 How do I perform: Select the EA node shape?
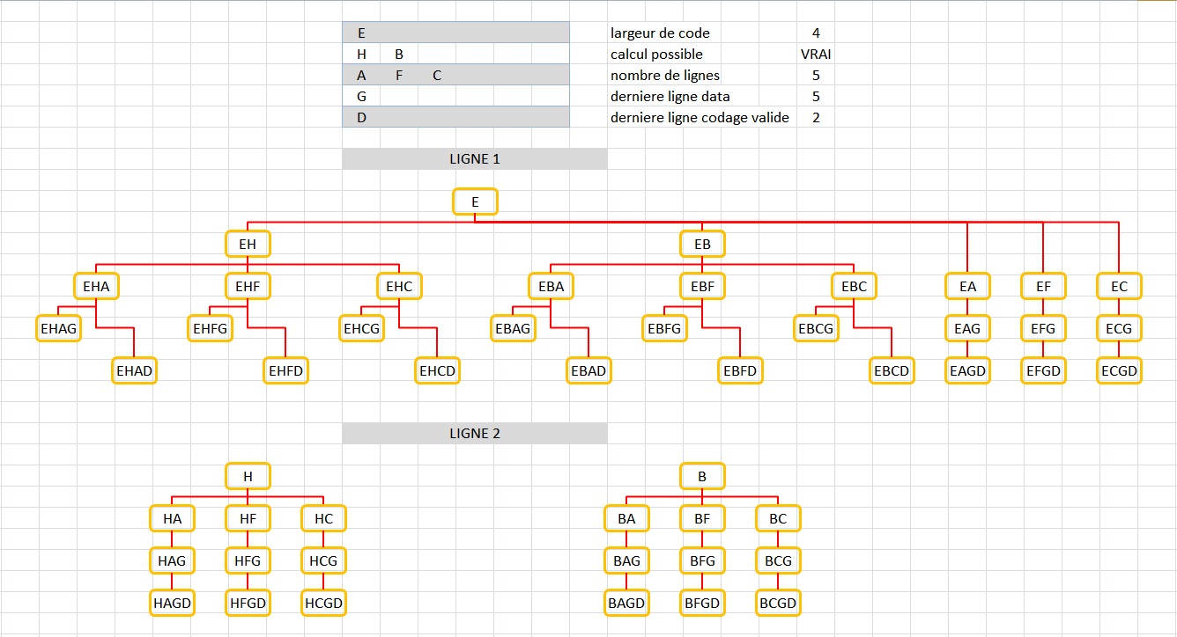click(x=967, y=286)
